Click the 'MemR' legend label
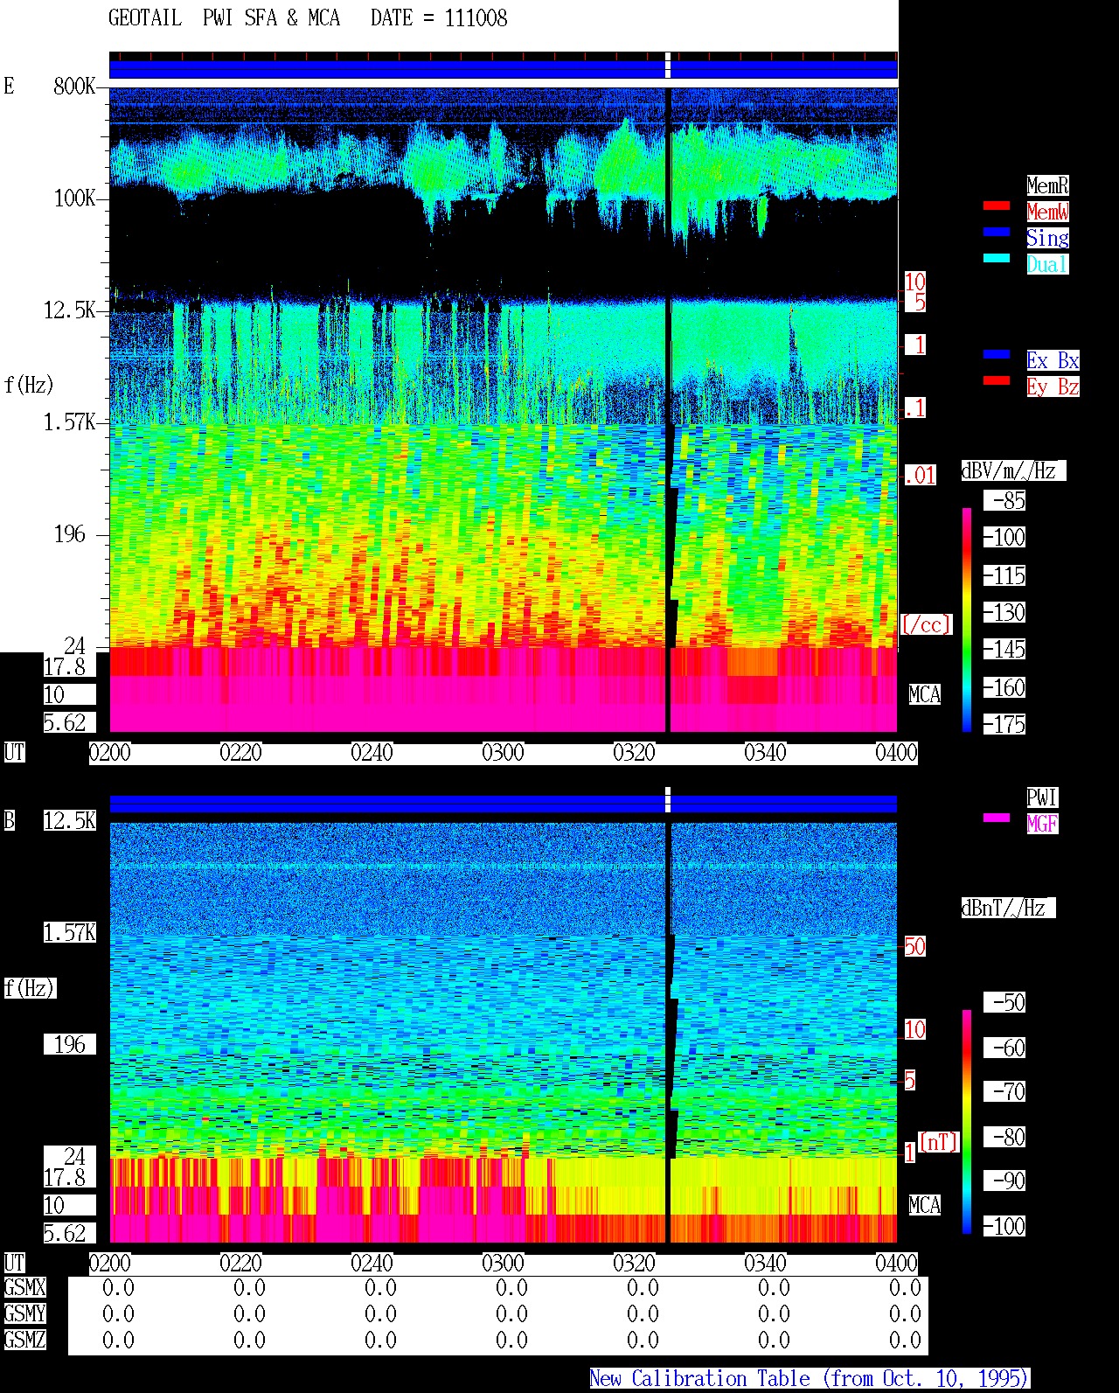 (1047, 185)
